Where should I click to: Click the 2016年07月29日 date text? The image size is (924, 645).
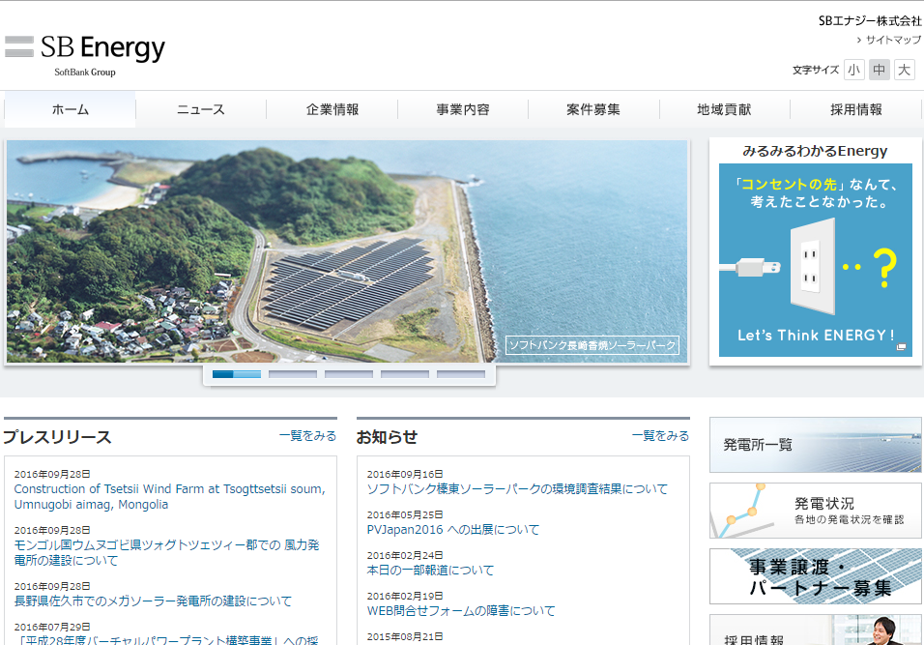point(52,627)
